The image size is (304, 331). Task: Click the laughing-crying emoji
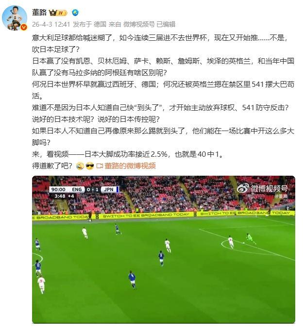(x=80, y=166)
